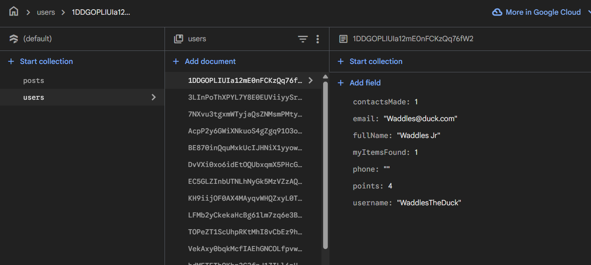
Task: Click Start collection in the database panel
Action: click(41, 61)
